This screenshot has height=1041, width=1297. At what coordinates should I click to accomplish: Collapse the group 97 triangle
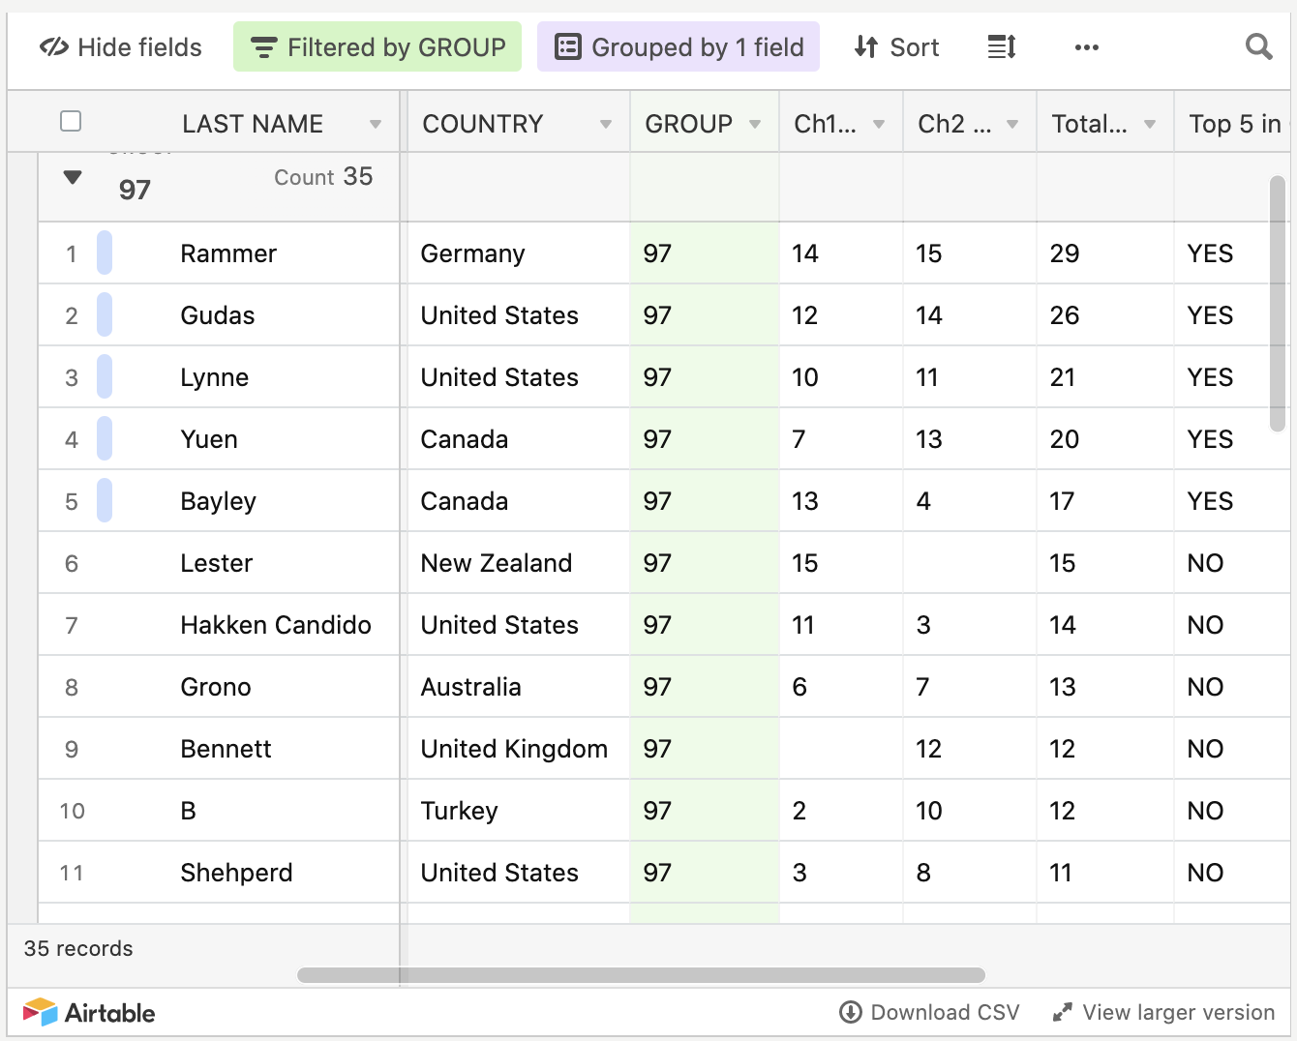click(73, 177)
